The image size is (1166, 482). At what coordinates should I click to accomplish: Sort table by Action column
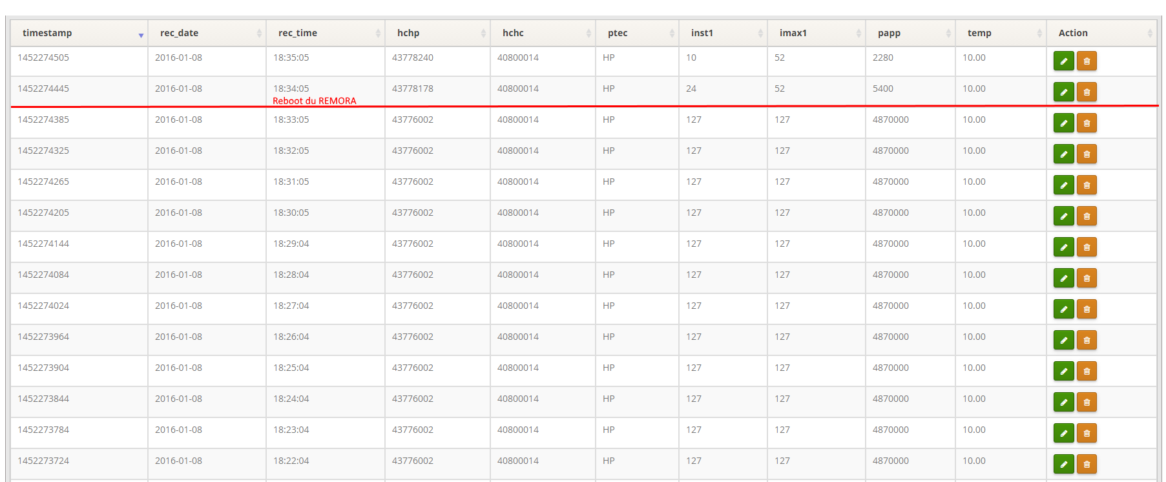pos(1101,33)
